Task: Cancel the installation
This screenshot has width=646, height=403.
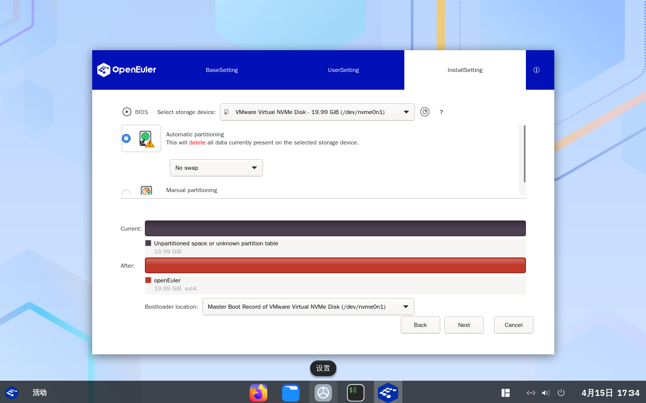Action: coord(514,325)
